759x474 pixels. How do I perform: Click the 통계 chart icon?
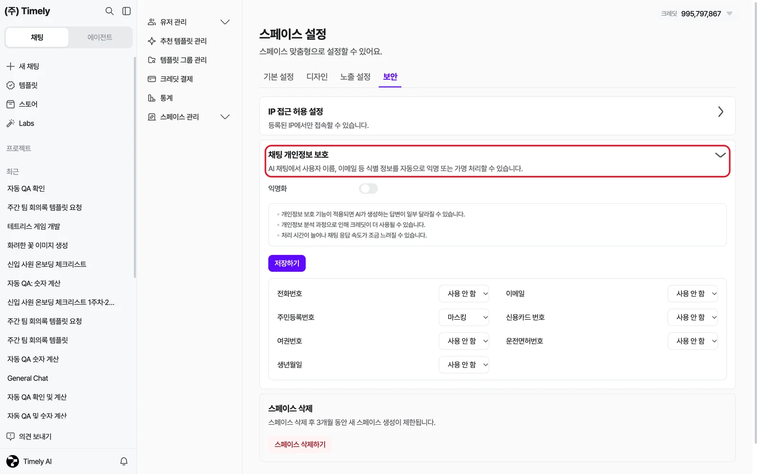click(152, 98)
